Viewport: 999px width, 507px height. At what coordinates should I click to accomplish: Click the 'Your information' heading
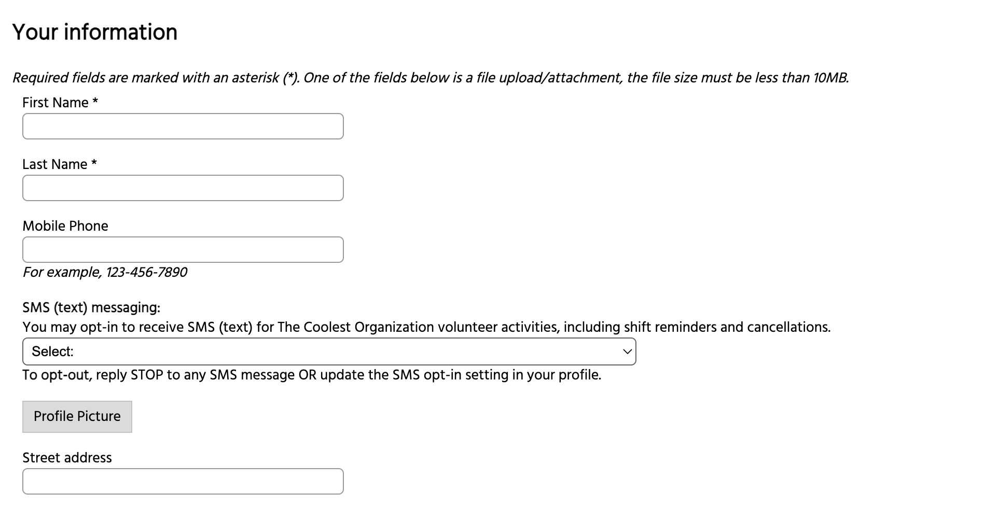[x=95, y=32]
